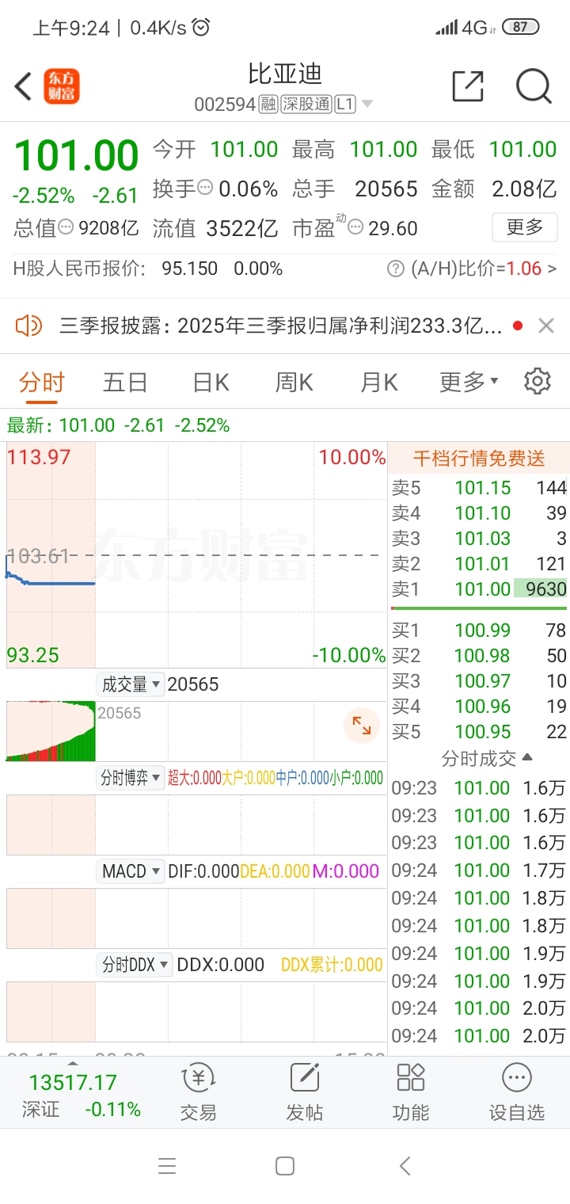The image size is (570, 1204).
Task: Open 分时DDX indicator dropdown
Action: (x=135, y=965)
